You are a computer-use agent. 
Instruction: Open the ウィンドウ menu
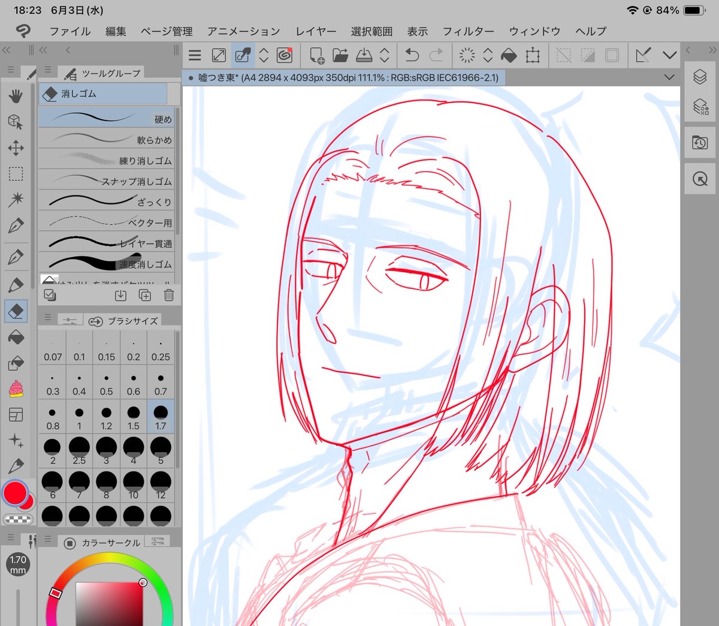535,31
